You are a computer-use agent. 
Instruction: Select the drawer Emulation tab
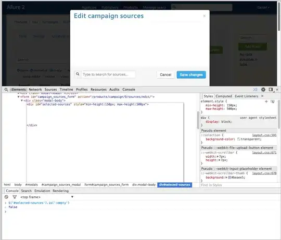click(42, 191)
